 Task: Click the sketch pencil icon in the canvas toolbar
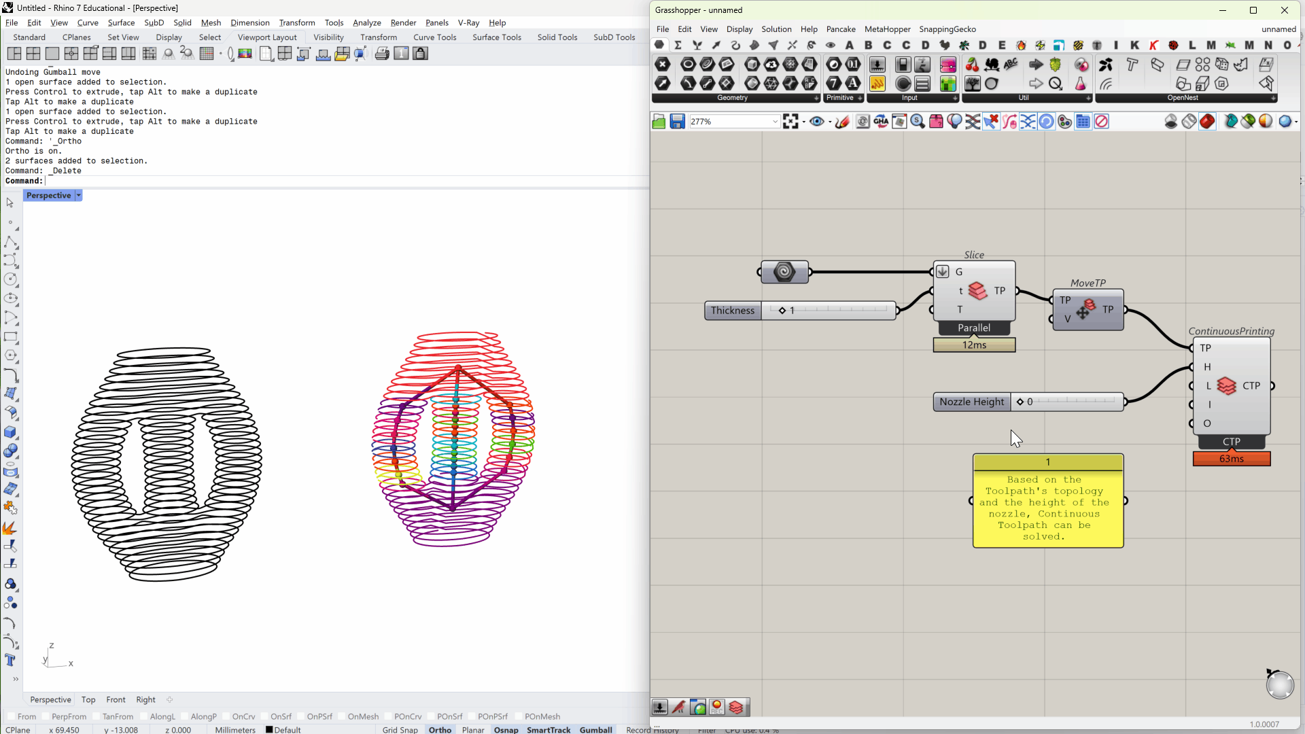pyautogui.click(x=842, y=122)
